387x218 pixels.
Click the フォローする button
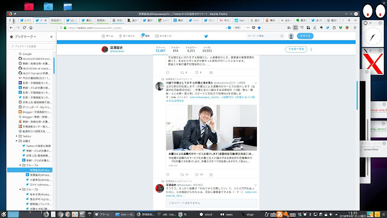tap(296, 49)
